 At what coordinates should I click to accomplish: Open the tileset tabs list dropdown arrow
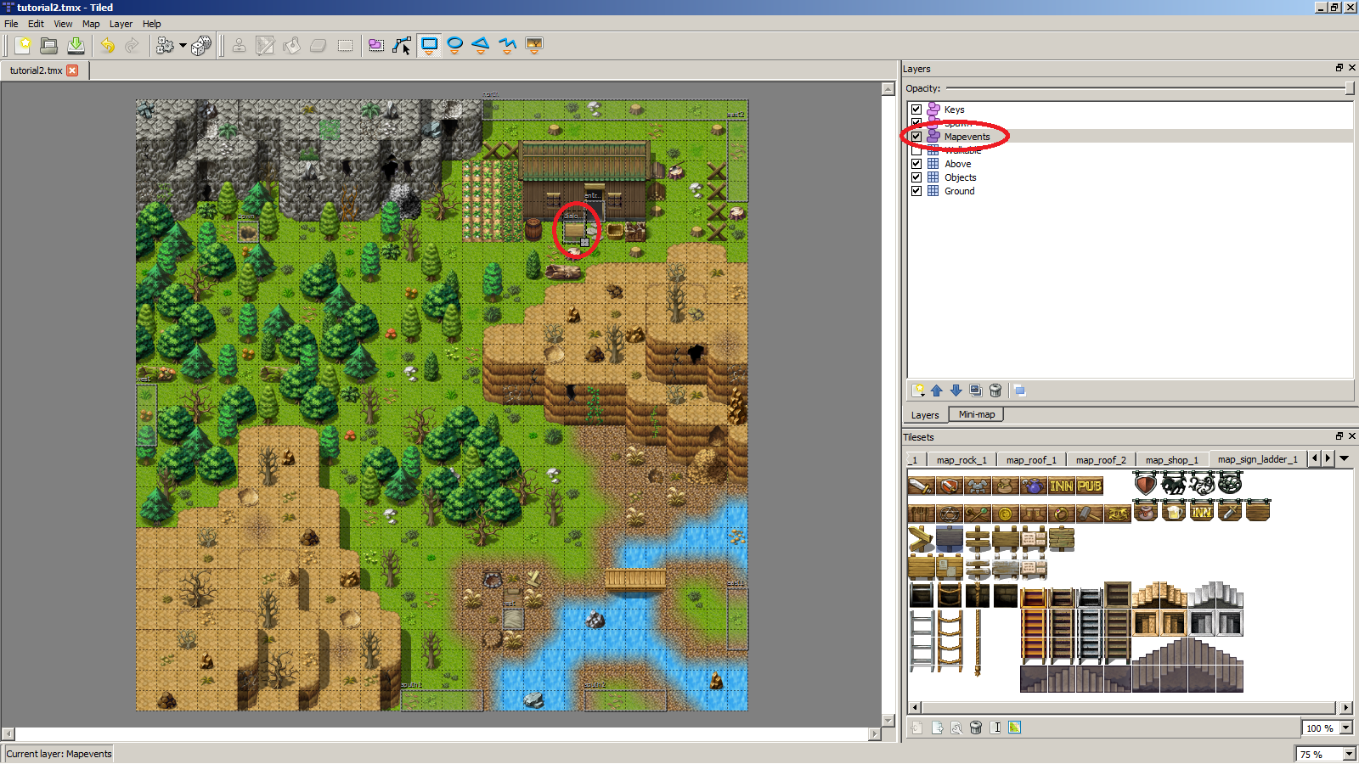coord(1345,458)
